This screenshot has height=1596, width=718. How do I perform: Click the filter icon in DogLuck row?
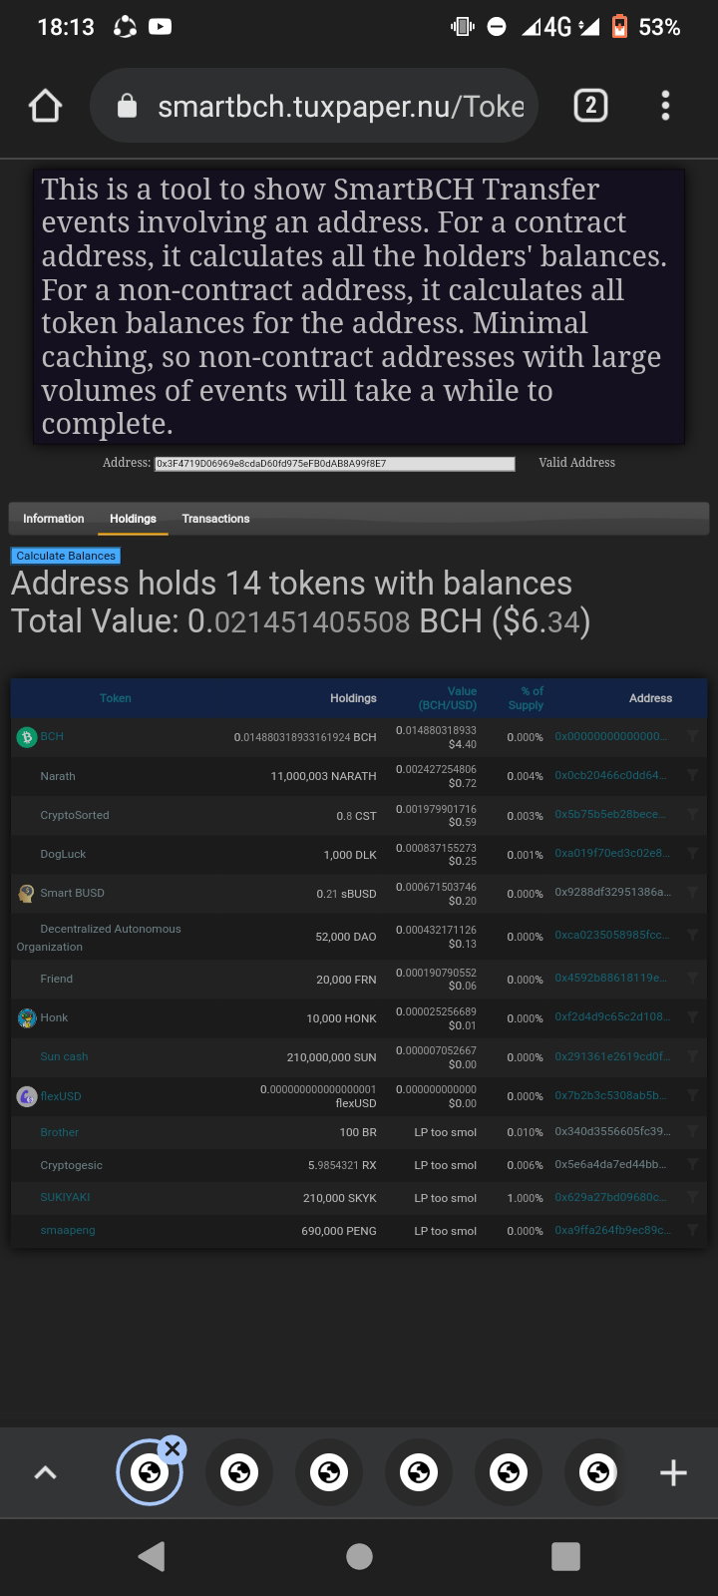click(692, 853)
